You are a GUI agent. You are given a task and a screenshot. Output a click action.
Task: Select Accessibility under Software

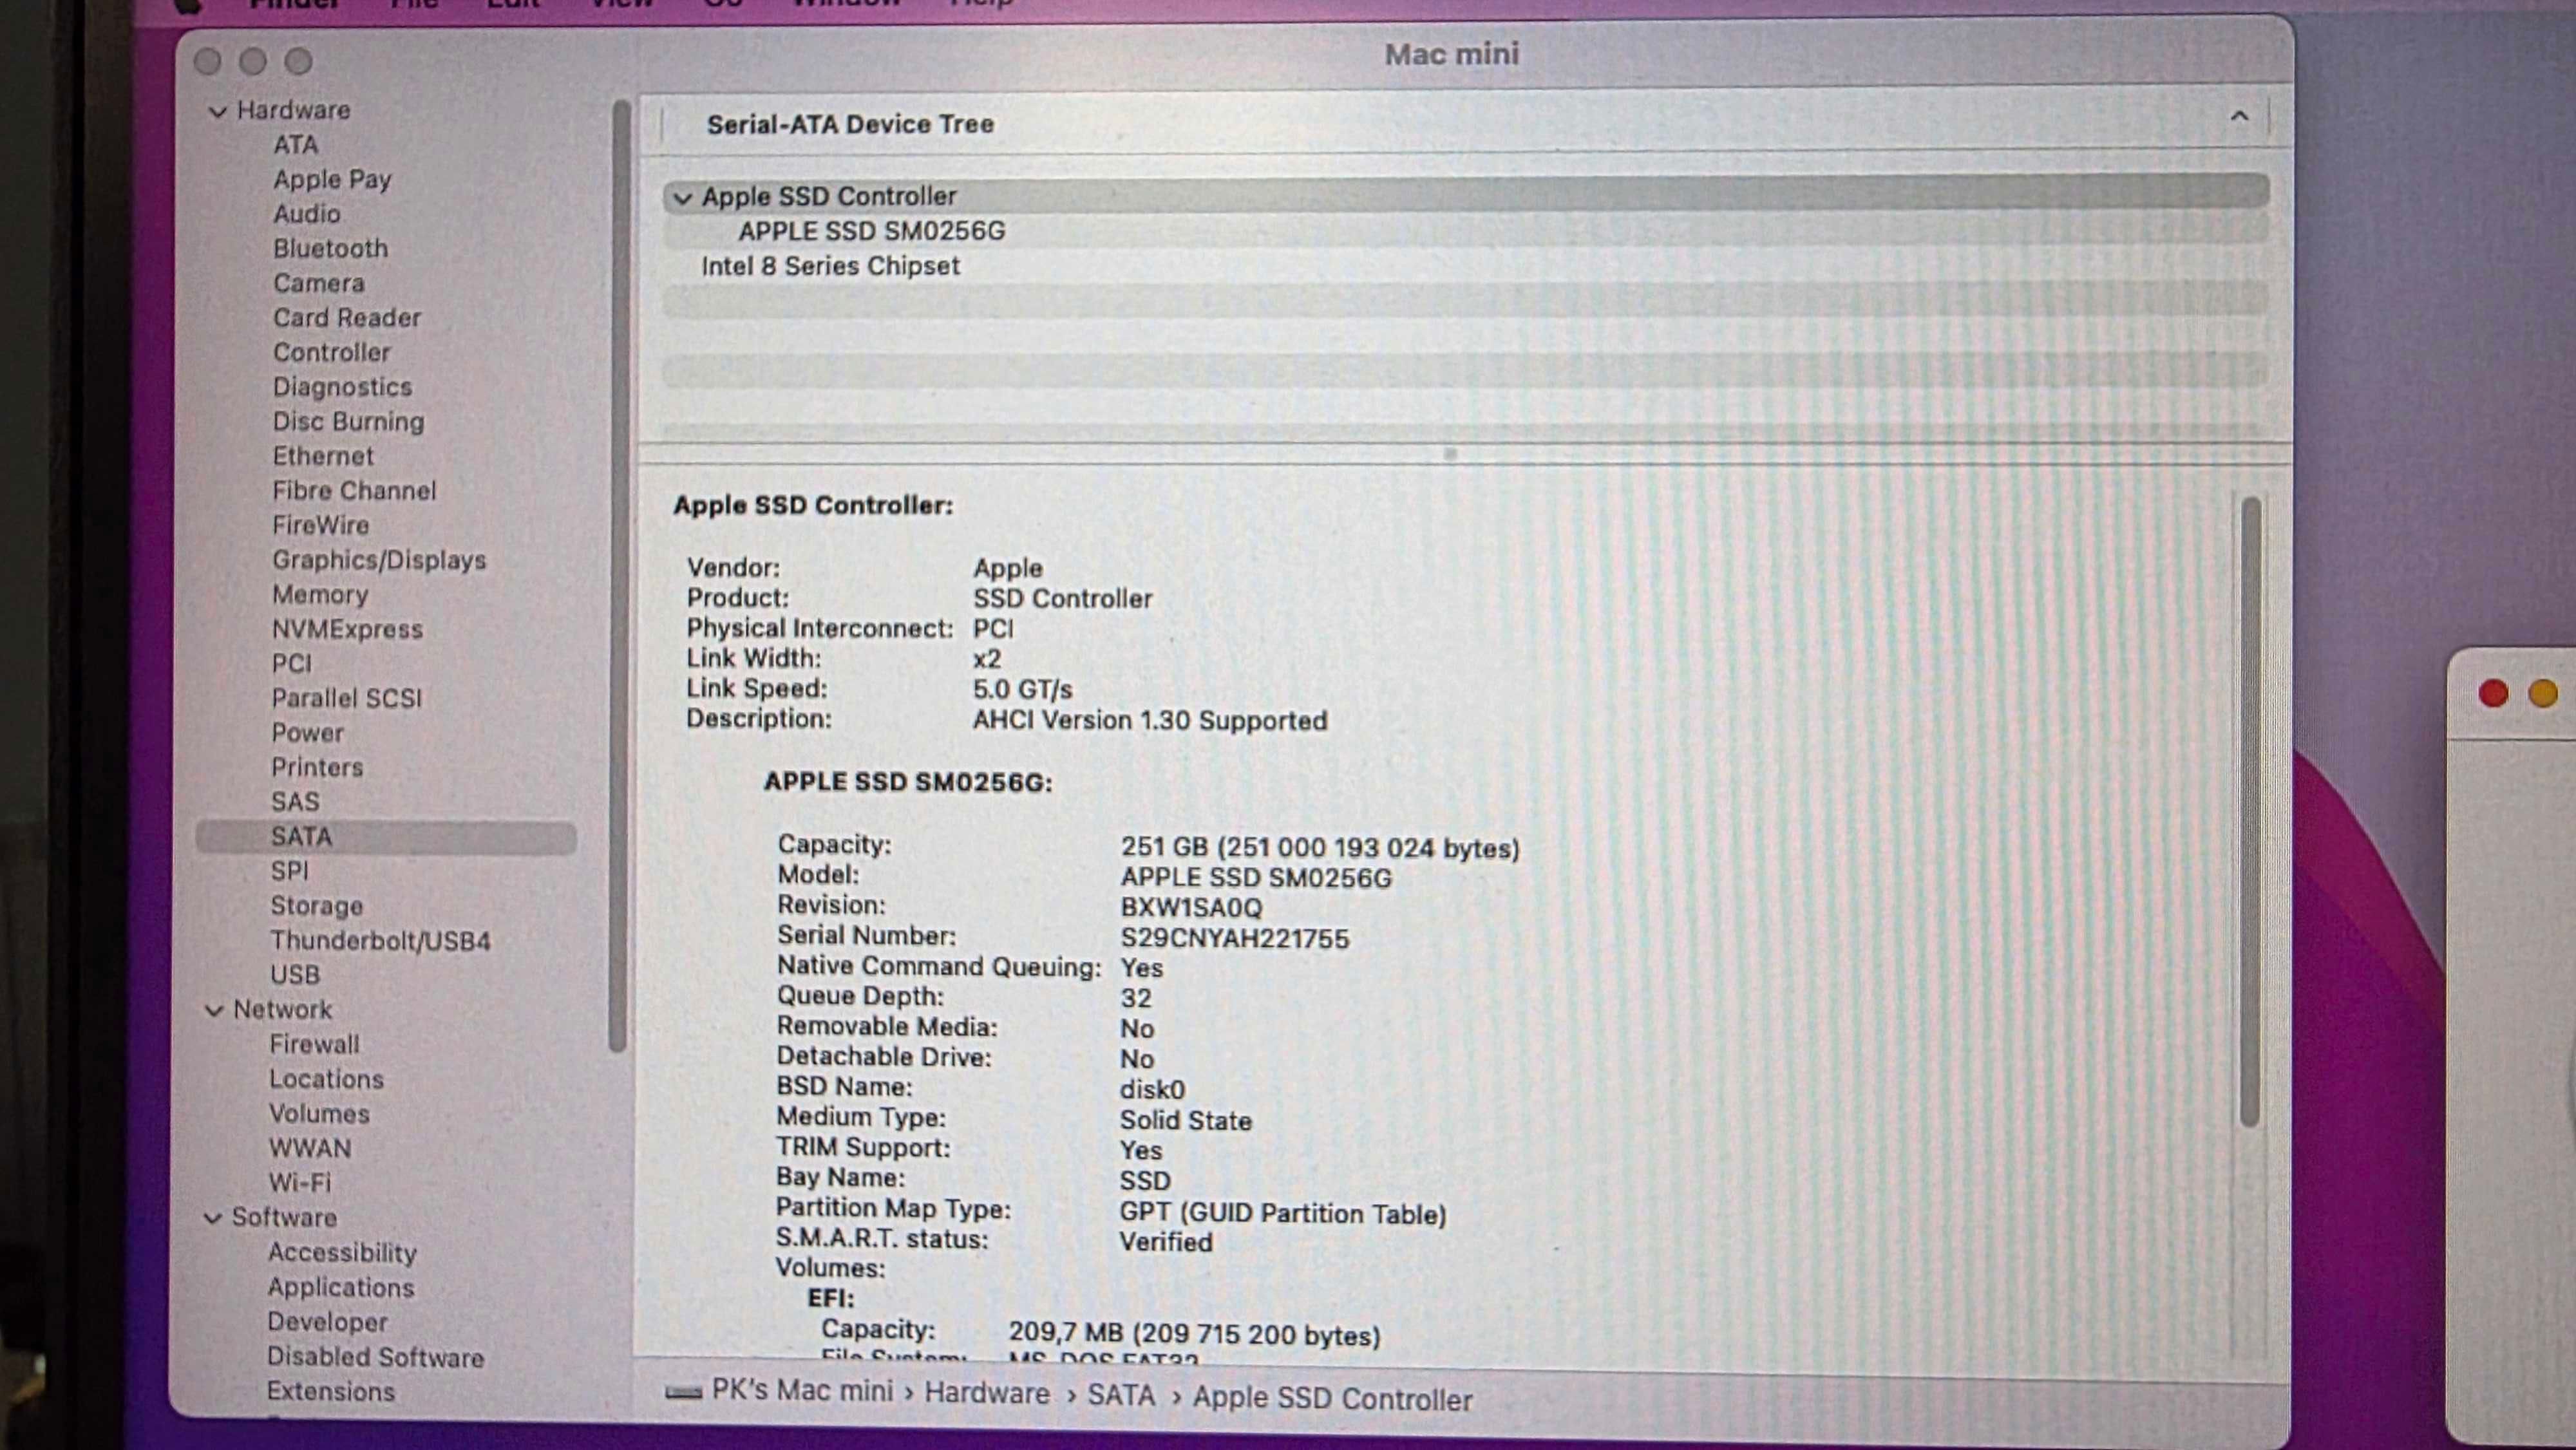pos(342,1253)
